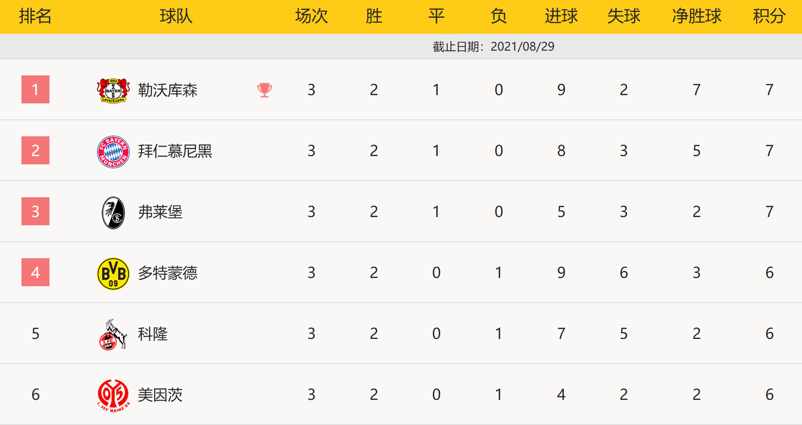Click the 球队 column header

[176, 16]
